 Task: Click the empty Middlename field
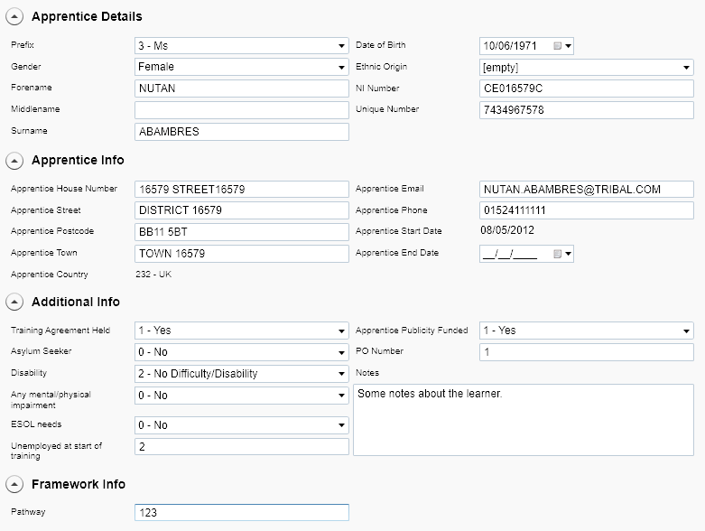point(241,110)
